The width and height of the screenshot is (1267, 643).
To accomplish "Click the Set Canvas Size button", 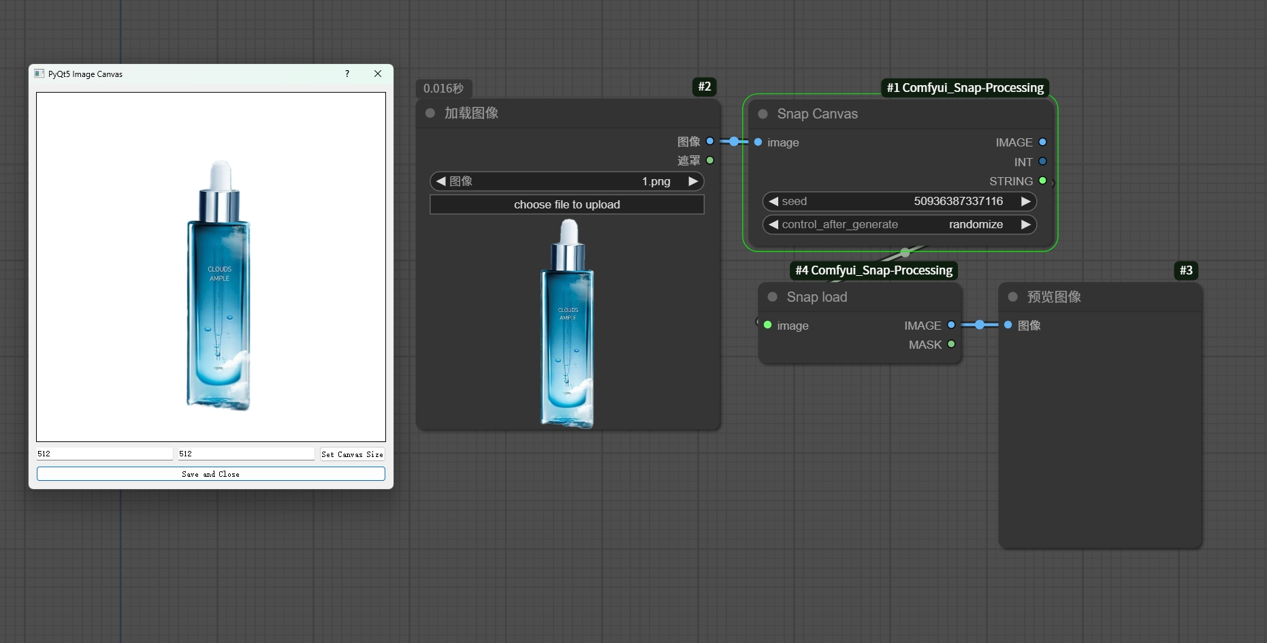I will point(352,454).
